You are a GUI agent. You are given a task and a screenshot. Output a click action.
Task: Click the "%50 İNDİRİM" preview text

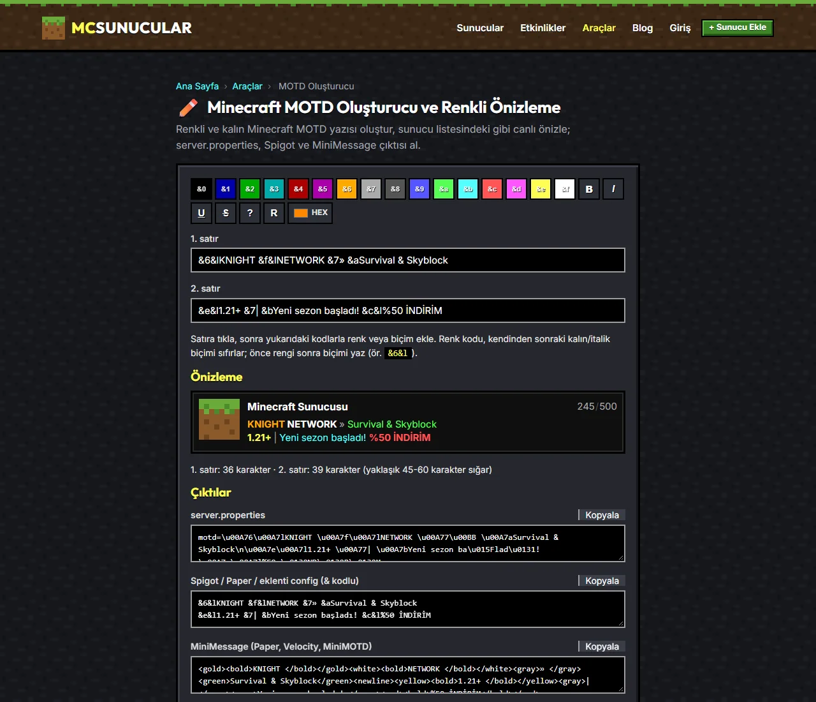point(400,438)
